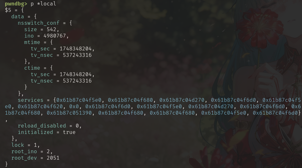Click the initialized value true

coord(69,132)
